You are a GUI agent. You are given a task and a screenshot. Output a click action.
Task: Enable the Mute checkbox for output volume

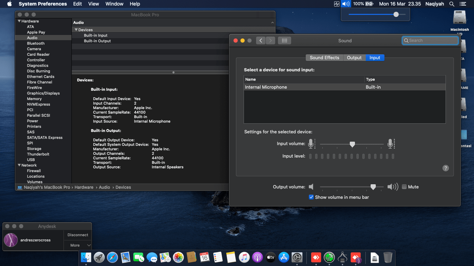pos(404,187)
